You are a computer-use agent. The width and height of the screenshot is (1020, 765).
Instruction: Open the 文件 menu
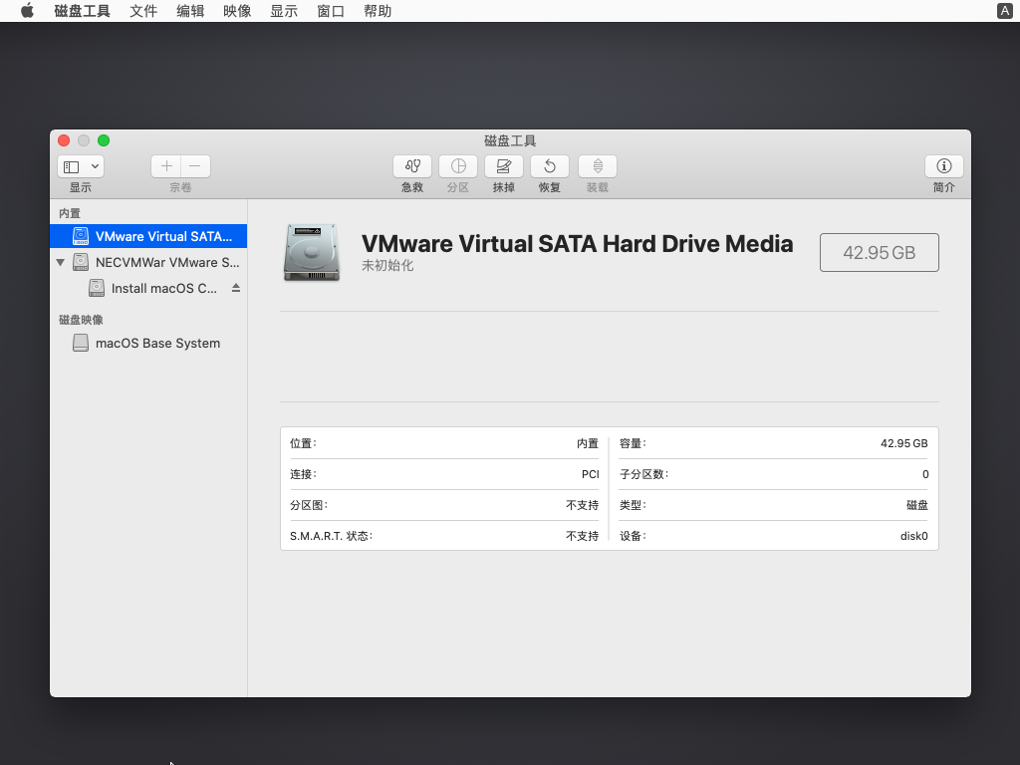click(143, 11)
